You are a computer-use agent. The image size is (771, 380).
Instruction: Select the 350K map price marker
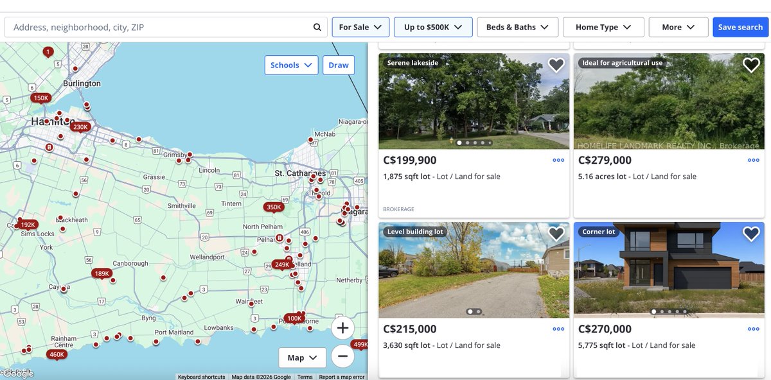274,208
